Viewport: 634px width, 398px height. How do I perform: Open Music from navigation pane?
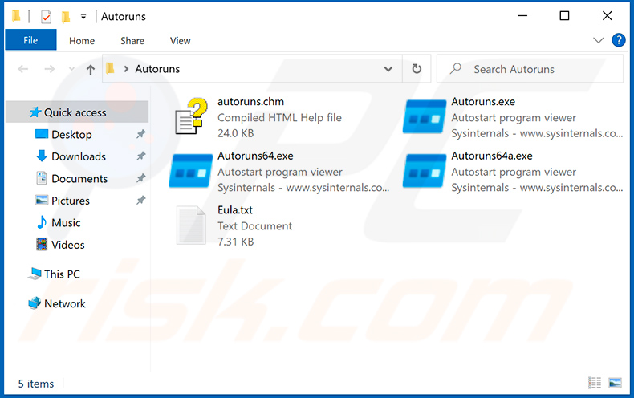(66, 222)
